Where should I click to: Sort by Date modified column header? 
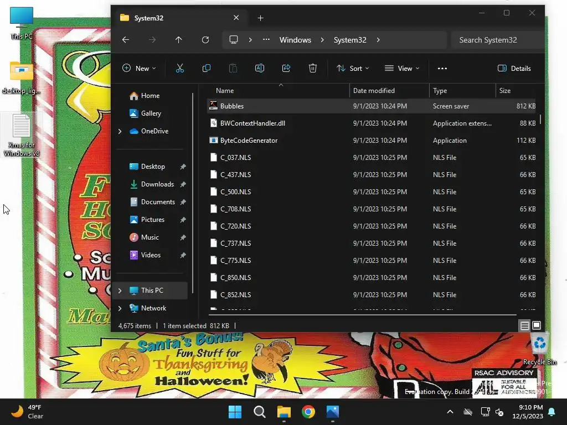[x=389, y=91]
